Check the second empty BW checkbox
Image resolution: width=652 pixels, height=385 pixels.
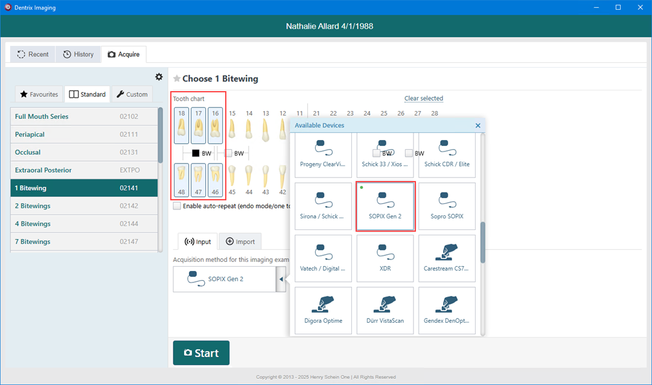(x=229, y=153)
